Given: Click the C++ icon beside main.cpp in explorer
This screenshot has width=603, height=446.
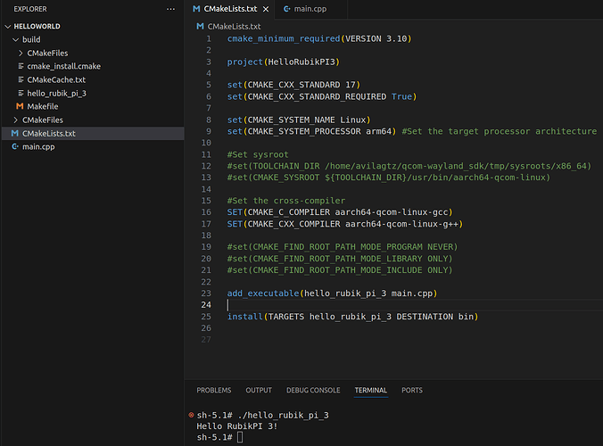Looking at the screenshot, I should pos(15,146).
